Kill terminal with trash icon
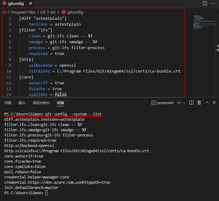The width and height of the screenshot is (219, 201). point(199,103)
